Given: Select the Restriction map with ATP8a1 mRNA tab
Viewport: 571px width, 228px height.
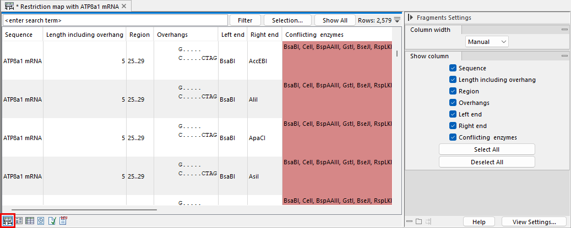Looking at the screenshot, I should (x=67, y=6).
